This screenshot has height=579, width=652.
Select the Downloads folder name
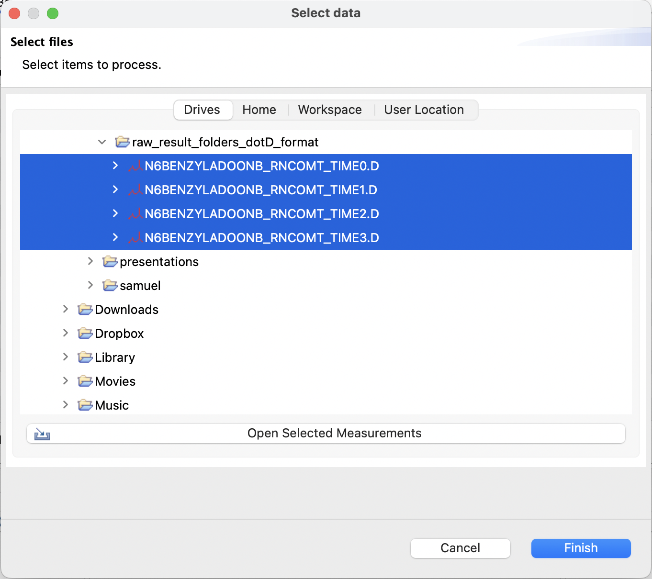click(127, 310)
